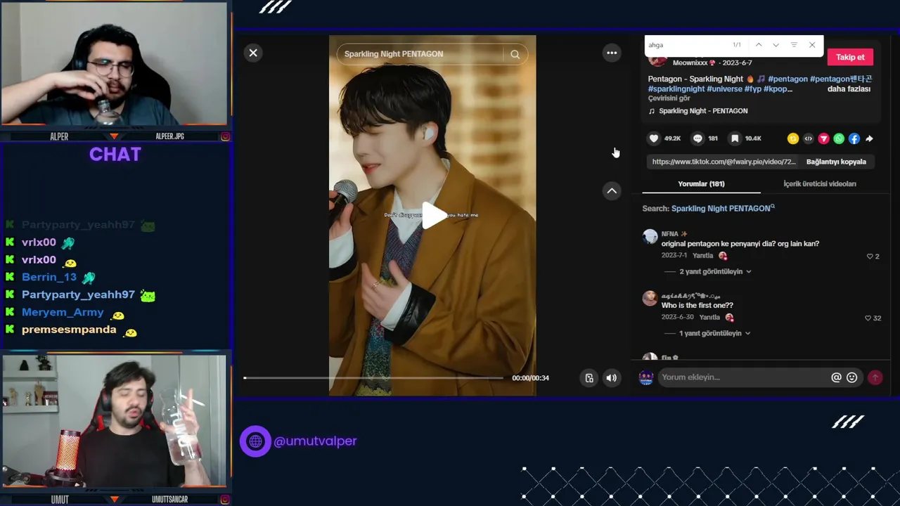900x506 pixels.
Task: Switch to Yorumlar (181) tab
Action: (701, 184)
